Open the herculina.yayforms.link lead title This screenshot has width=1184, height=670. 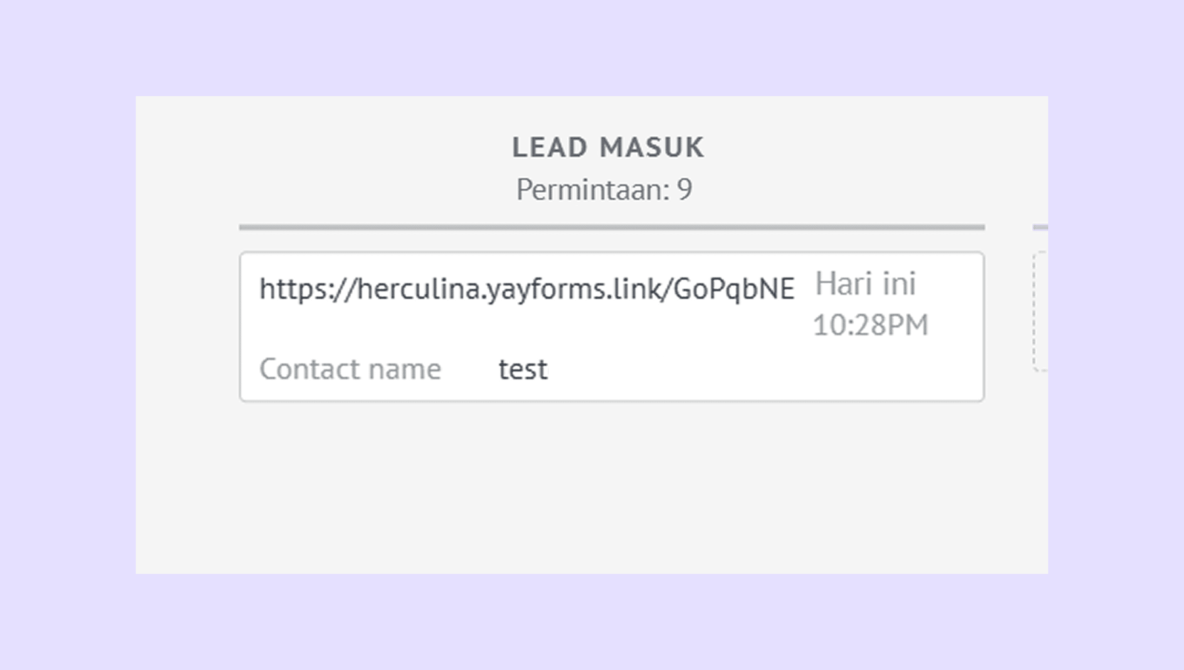point(527,289)
